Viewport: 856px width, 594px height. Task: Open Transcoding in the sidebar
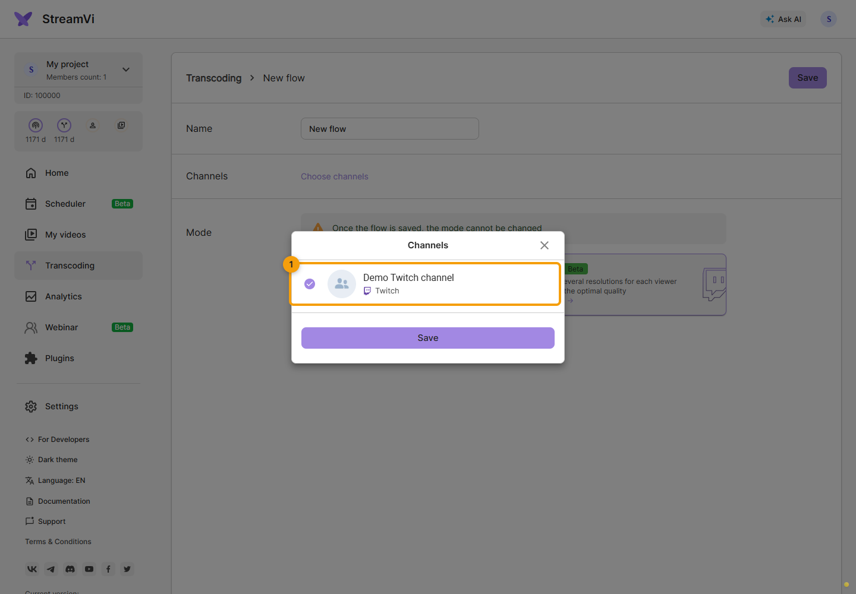tap(78, 266)
